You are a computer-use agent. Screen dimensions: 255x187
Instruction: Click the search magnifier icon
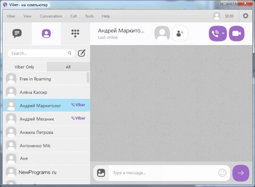point(70,53)
